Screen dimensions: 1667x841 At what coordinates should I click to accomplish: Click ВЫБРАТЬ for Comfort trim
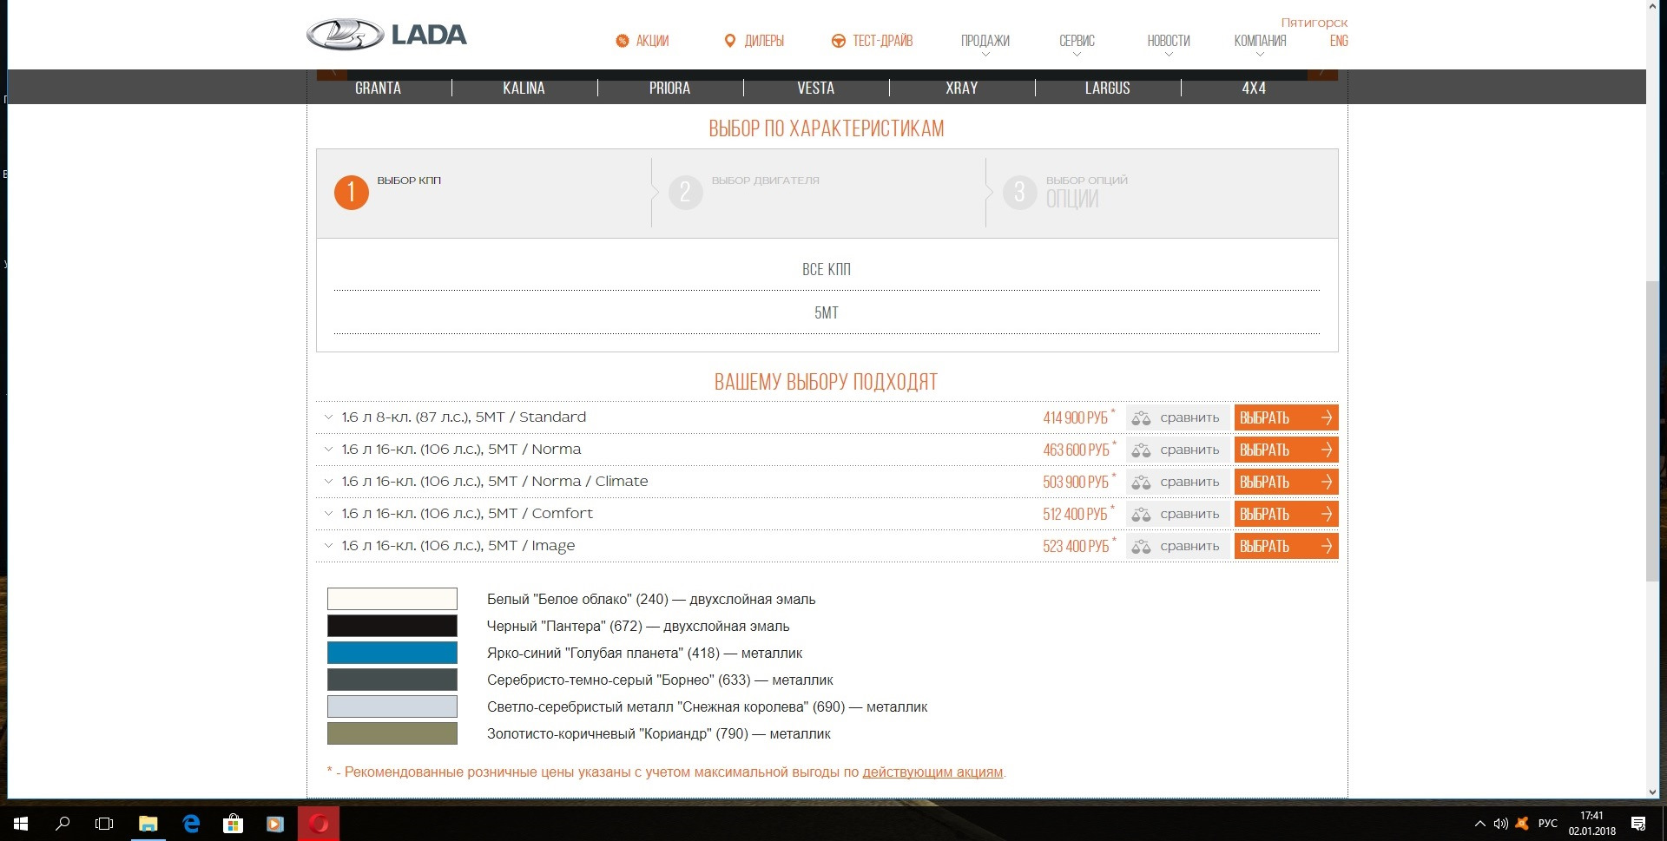pyautogui.click(x=1286, y=514)
